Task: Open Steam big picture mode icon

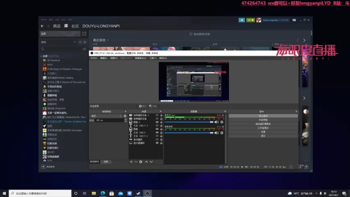Action: pyautogui.click(x=294, y=20)
